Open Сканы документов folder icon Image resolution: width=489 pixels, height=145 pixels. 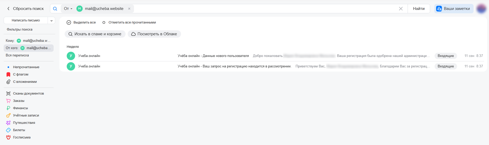pyautogui.click(x=8, y=94)
